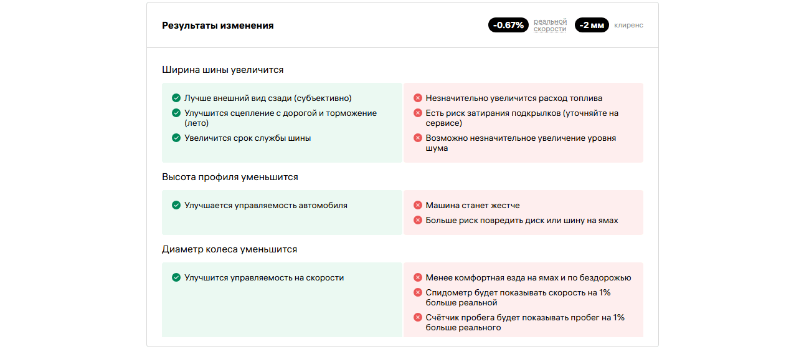
Task: Click red cross icon beside 'Возможно незначительное увеличение'
Action: [x=418, y=138]
